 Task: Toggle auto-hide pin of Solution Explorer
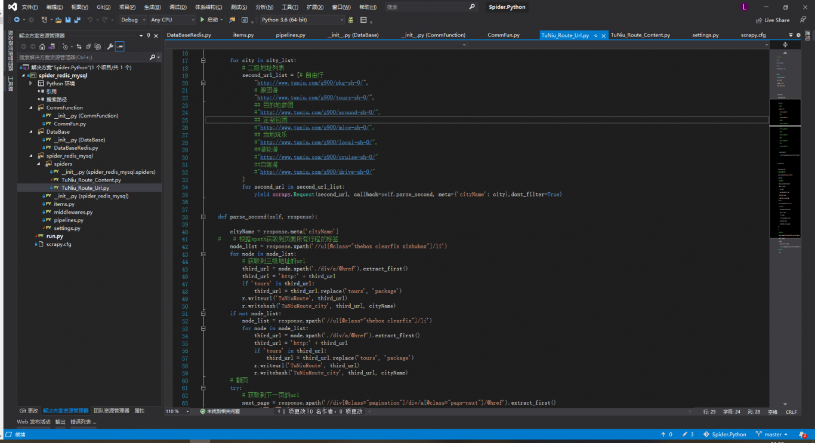point(149,36)
